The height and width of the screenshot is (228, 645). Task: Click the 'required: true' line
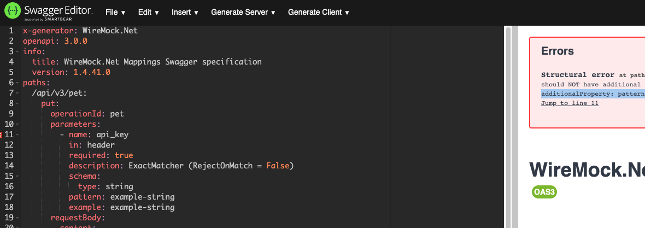pyautogui.click(x=101, y=155)
